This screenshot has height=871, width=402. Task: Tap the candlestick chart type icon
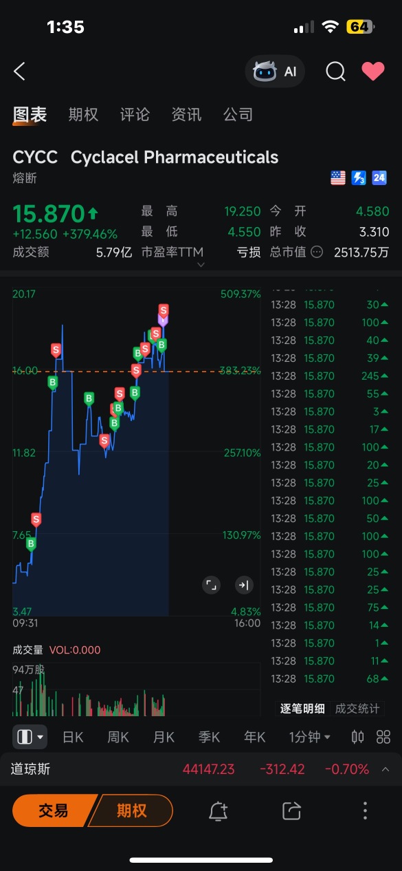pos(357,737)
